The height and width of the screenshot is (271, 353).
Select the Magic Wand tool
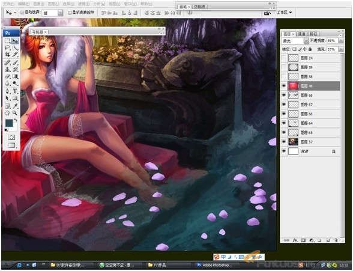pyautogui.click(x=15, y=47)
